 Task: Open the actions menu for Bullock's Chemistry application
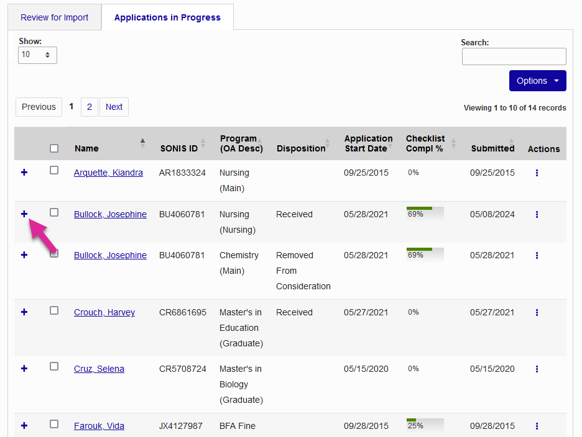pos(536,255)
